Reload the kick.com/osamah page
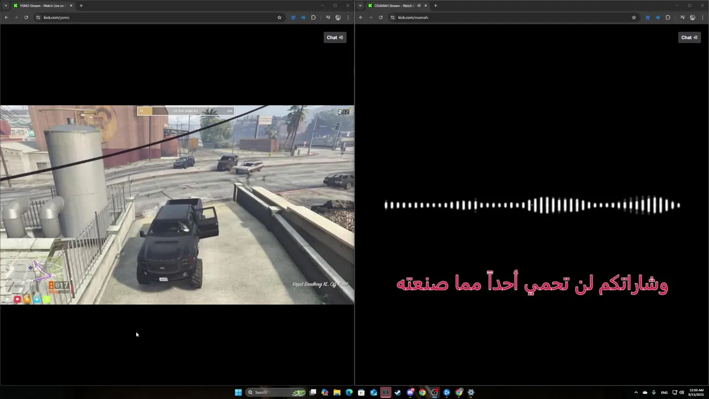This screenshot has height=399, width=709. pyautogui.click(x=381, y=17)
